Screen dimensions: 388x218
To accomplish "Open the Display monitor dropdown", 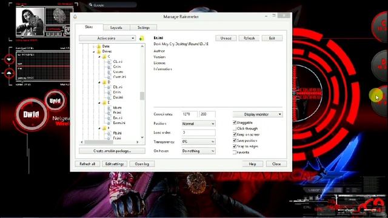I will [258, 114].
